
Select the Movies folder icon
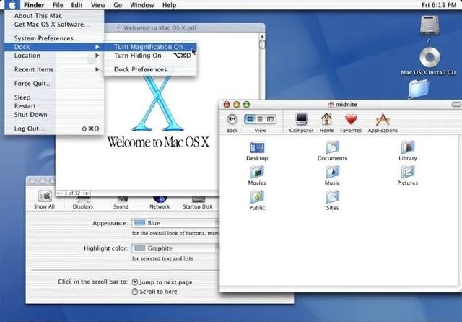257,172
